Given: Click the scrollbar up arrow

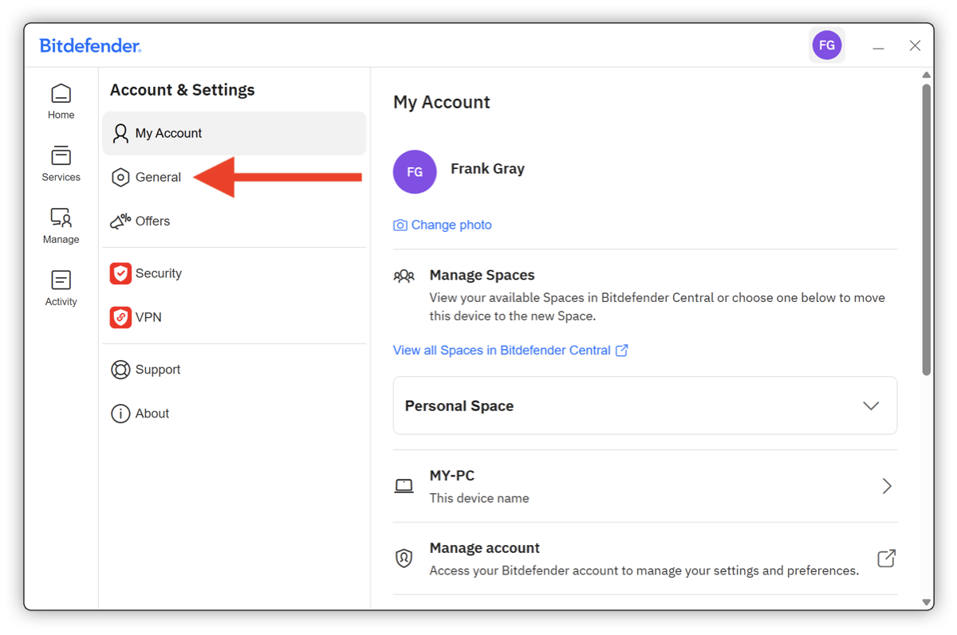Looking at the screenshot, I should point(926,75).
